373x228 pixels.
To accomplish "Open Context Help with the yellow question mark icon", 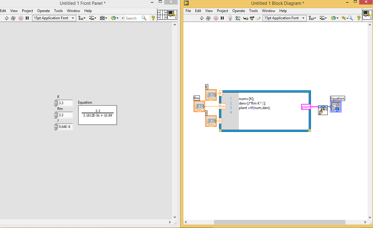I will click(x=359, y=18).
